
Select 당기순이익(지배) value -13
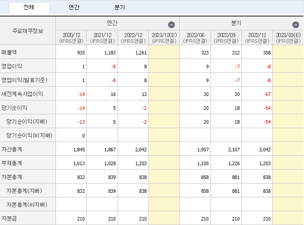point(81,122)
